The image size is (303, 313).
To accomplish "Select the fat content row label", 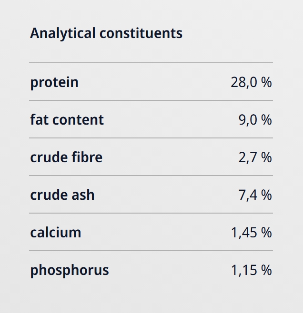I will coord(67,120).
